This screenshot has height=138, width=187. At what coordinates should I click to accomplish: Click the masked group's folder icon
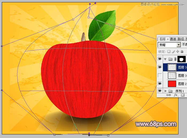170,59
